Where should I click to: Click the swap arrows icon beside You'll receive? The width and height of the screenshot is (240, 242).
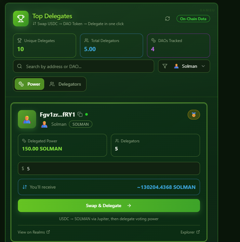point(25,187)
